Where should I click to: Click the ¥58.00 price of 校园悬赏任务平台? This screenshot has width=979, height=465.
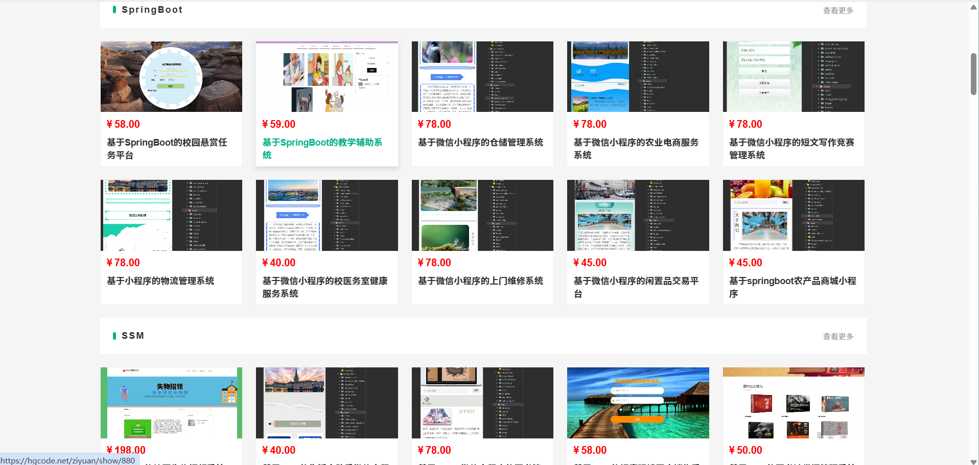click(x=123, y=124)
